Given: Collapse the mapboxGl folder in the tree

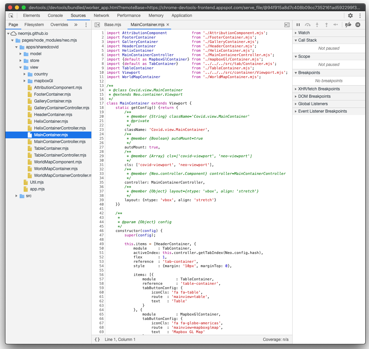Looking at the screenshot, I should (x=24, y=80).
